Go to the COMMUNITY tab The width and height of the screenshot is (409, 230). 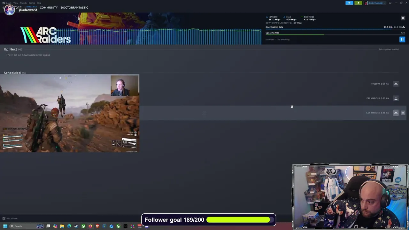tap(49, 7)
